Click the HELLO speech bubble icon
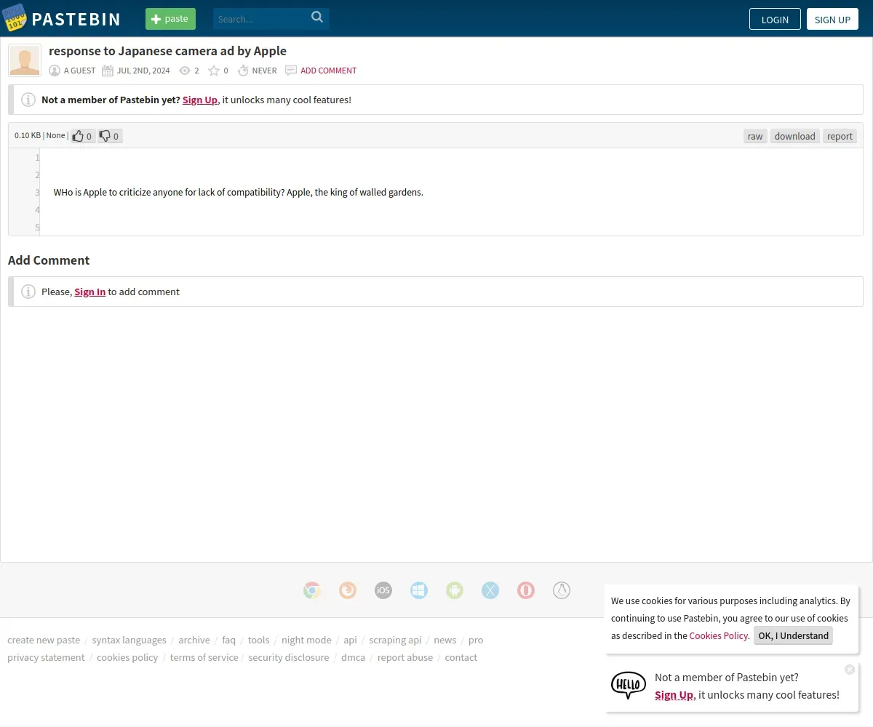 click(x=629, y=685)
